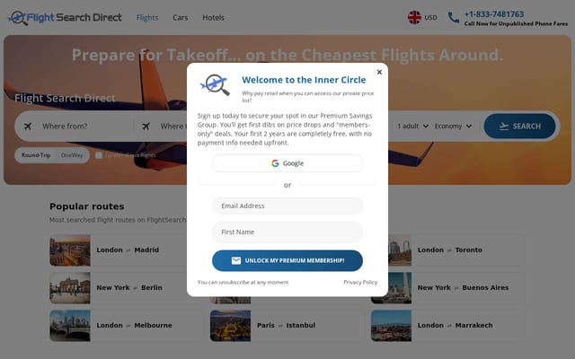Open the Paris to Istanbul thumbnail
575x359 pixels.
(x=230, y=325)
